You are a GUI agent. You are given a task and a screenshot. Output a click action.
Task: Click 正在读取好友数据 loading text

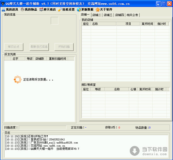(x=38, y=79)
